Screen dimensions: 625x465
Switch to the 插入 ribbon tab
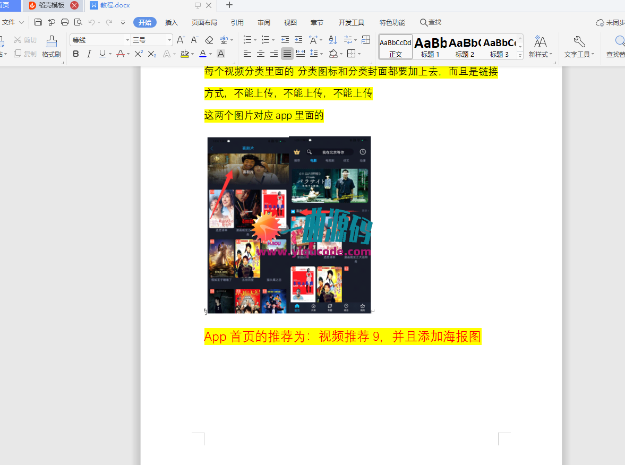(x=172, y=22)
